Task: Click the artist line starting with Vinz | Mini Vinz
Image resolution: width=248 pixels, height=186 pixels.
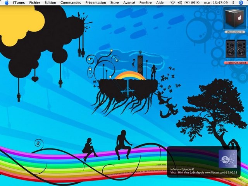Action: 204,172
